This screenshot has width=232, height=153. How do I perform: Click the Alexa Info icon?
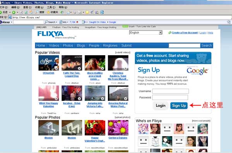61,22
